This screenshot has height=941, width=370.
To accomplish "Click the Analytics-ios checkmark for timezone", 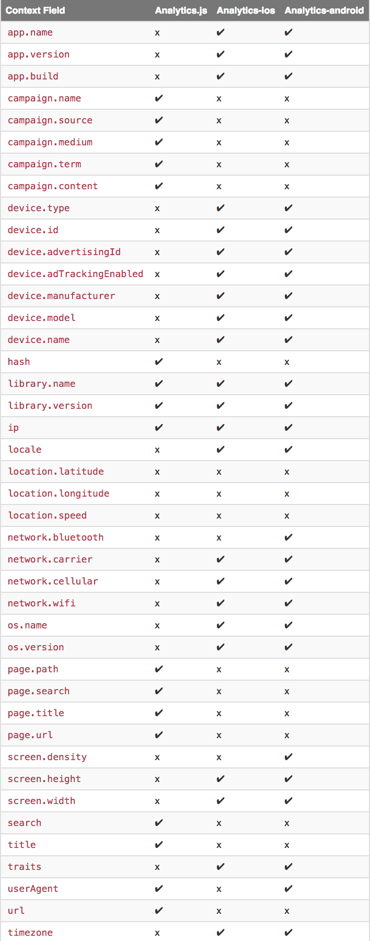I will 221,933.
